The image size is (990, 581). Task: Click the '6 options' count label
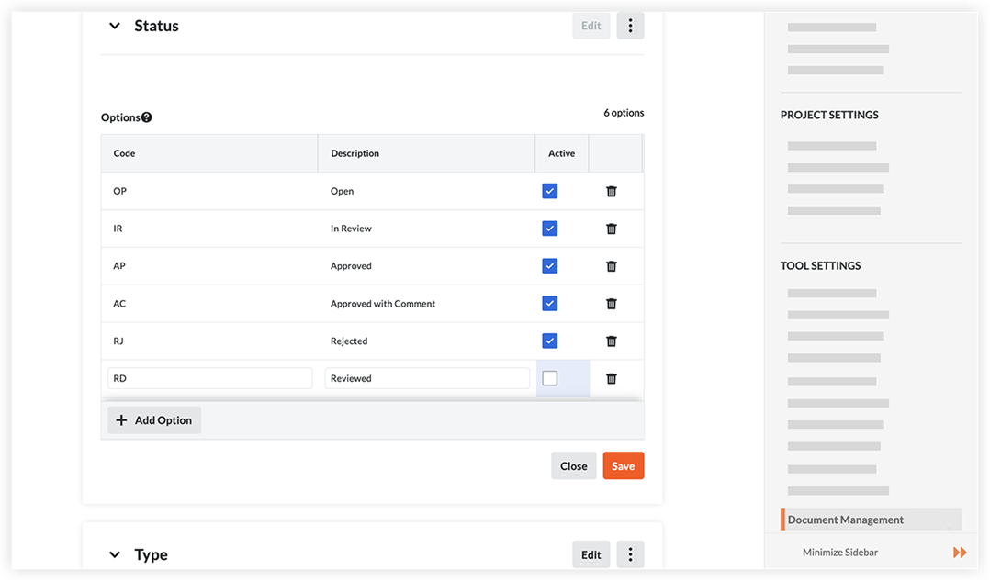pyautogui.click(x=624, y=113)
